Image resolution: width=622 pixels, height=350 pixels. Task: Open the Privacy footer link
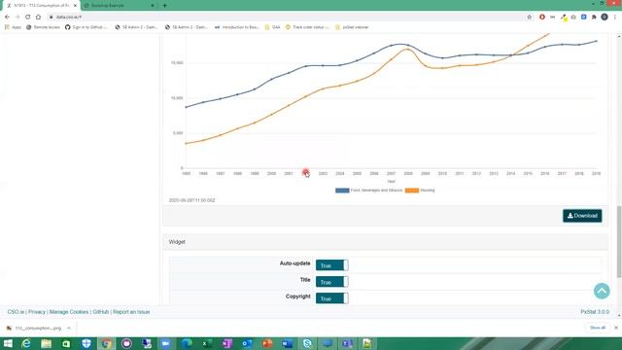(37, 312)
